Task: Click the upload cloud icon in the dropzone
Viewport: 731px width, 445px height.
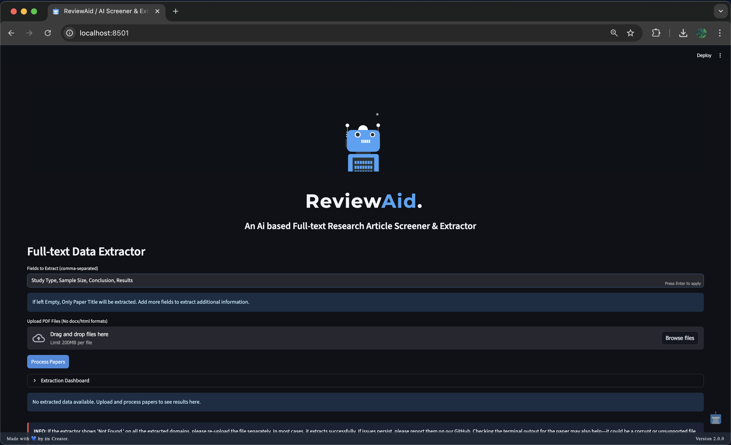Action: click(x=39, y=338)
